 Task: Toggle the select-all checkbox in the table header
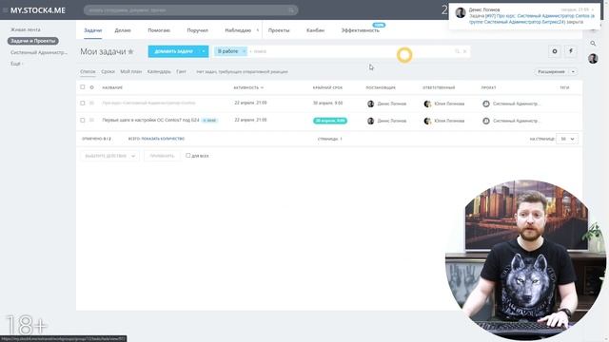click(x=83, y=87)
